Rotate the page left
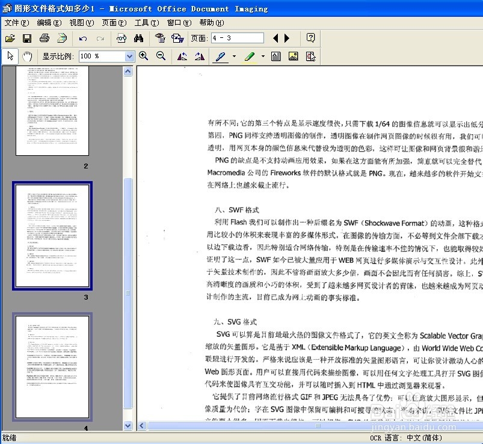The width and height of the screenshot is (483, 444). click(182, 56)
